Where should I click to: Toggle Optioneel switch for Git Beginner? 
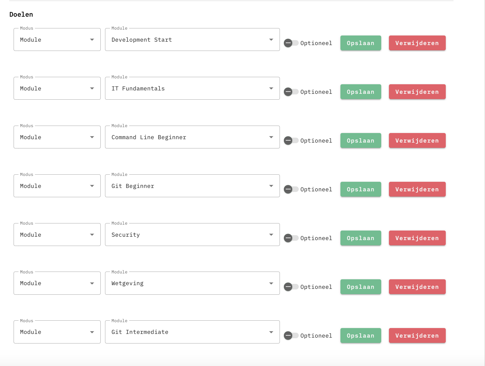coord(291,189)
